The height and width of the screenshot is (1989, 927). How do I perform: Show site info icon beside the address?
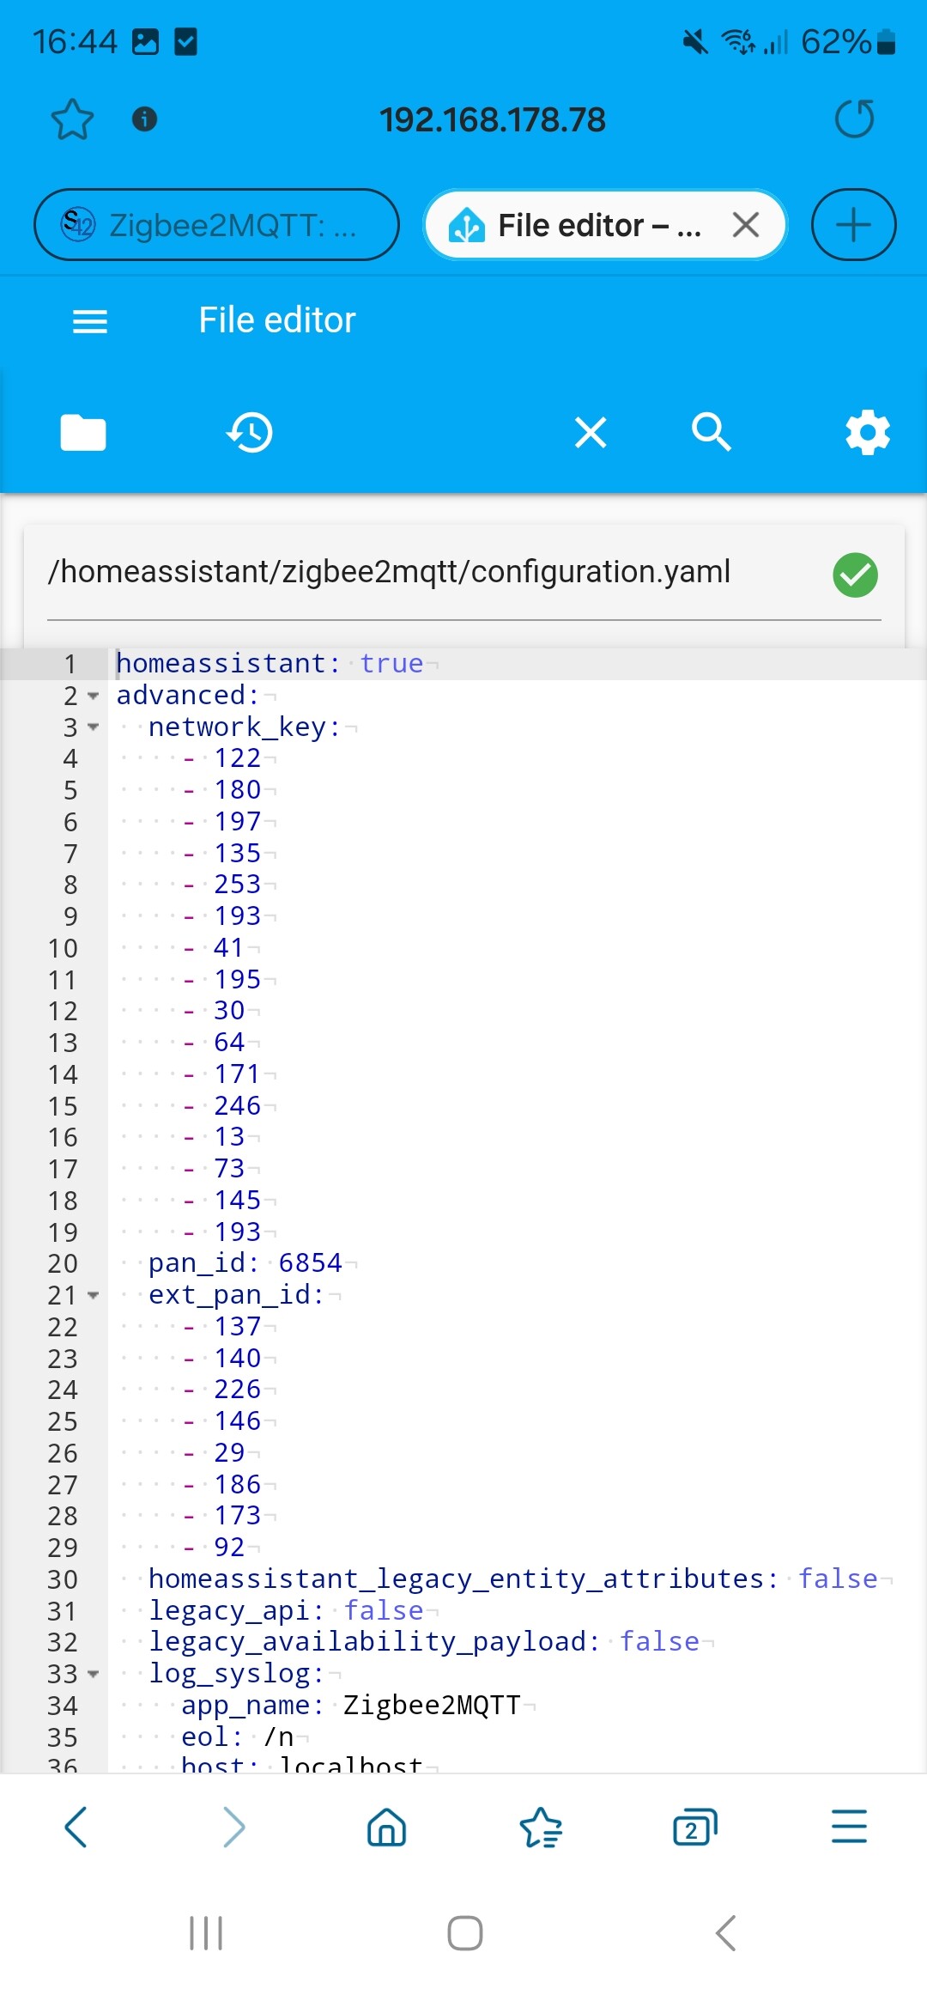pyautogui.click(x=144, y=119)
